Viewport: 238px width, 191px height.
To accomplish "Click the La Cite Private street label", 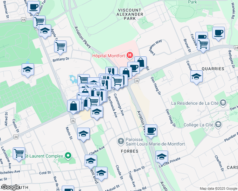I will pos(170,162).
